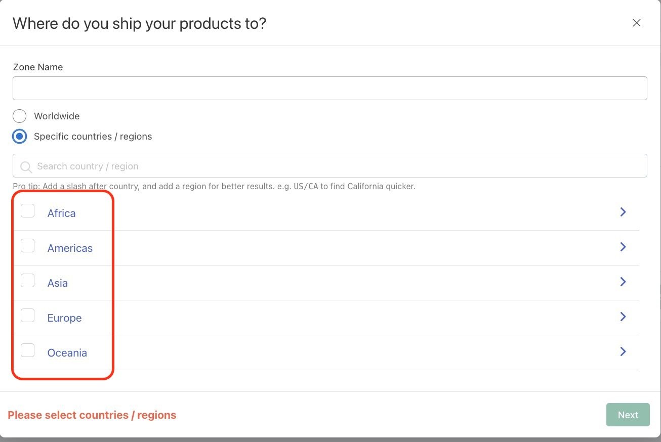Screen dimensions: 661x442
Task: Expand the Oceania row chevron
Action: click(623, 351)
